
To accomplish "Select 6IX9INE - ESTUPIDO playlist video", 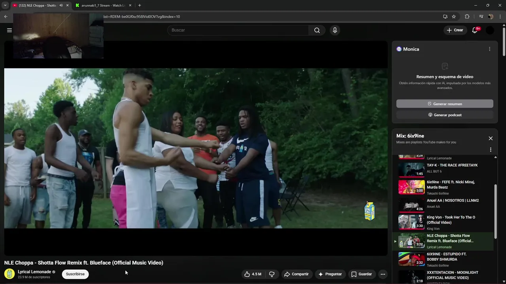I will (x=443, y=259).
